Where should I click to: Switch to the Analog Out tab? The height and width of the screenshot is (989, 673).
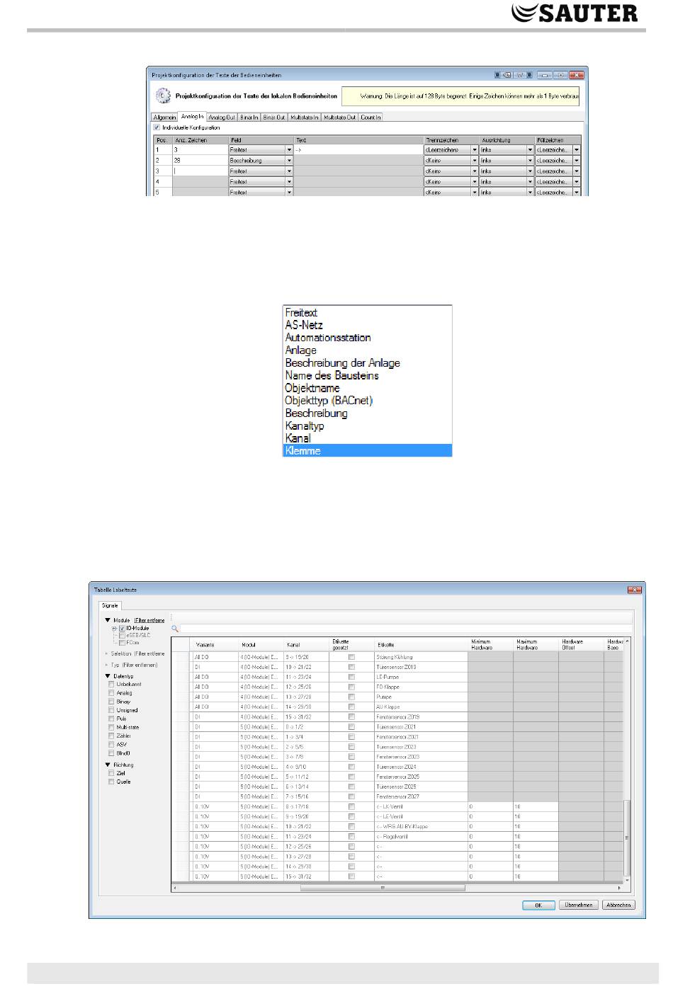tap(222, 117)
